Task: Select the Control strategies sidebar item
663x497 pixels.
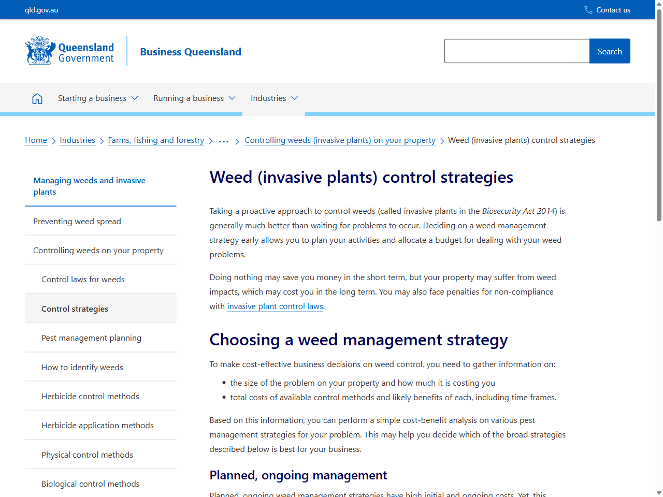Action: pos(100,309)
